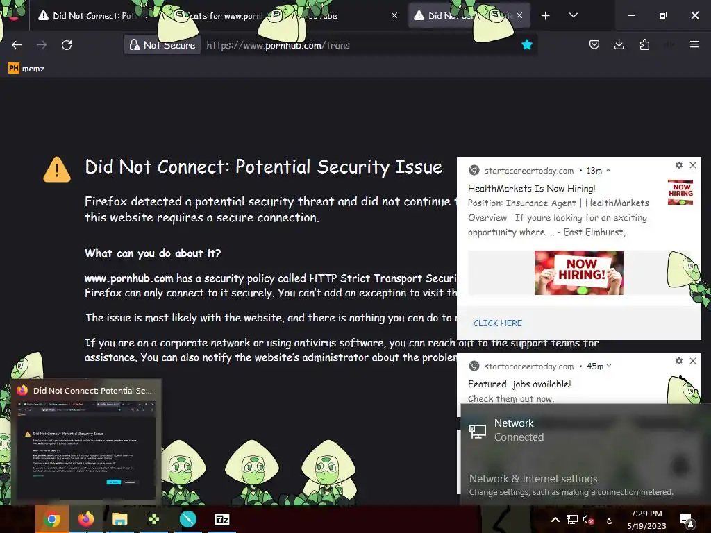Click the Now Hiring banner image
Viewport: 711px width, 533px height.
[578, 273]
